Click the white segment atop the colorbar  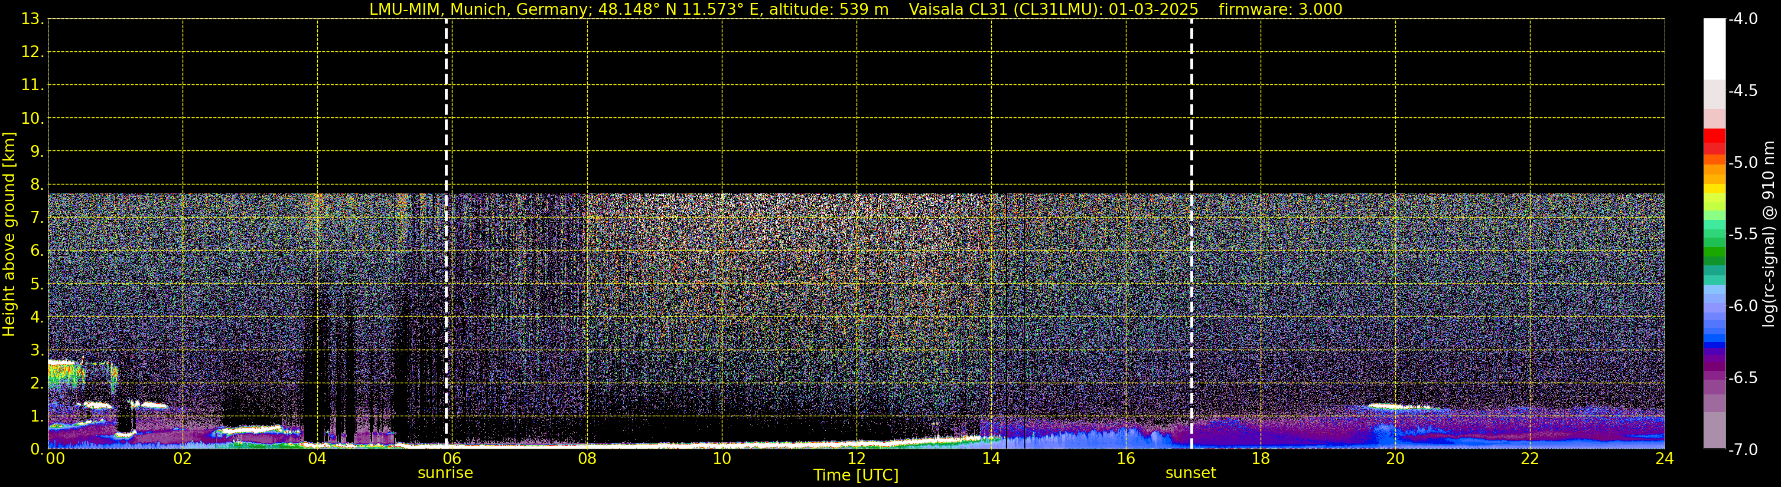1715,50
